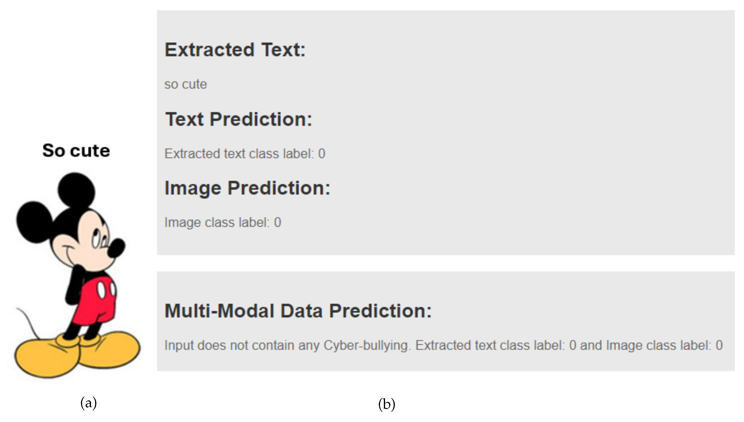Click 'Extracted text class label: 0' line
Screen dimensions: 744x422
click(x=245, y=154)
